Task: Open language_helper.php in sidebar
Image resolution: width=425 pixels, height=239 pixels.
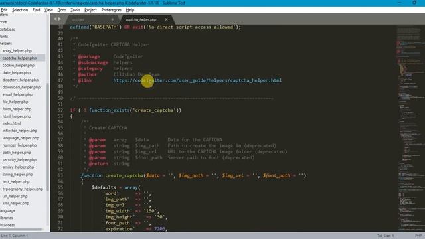Action: pyautogui.click(x=21, y=138)
